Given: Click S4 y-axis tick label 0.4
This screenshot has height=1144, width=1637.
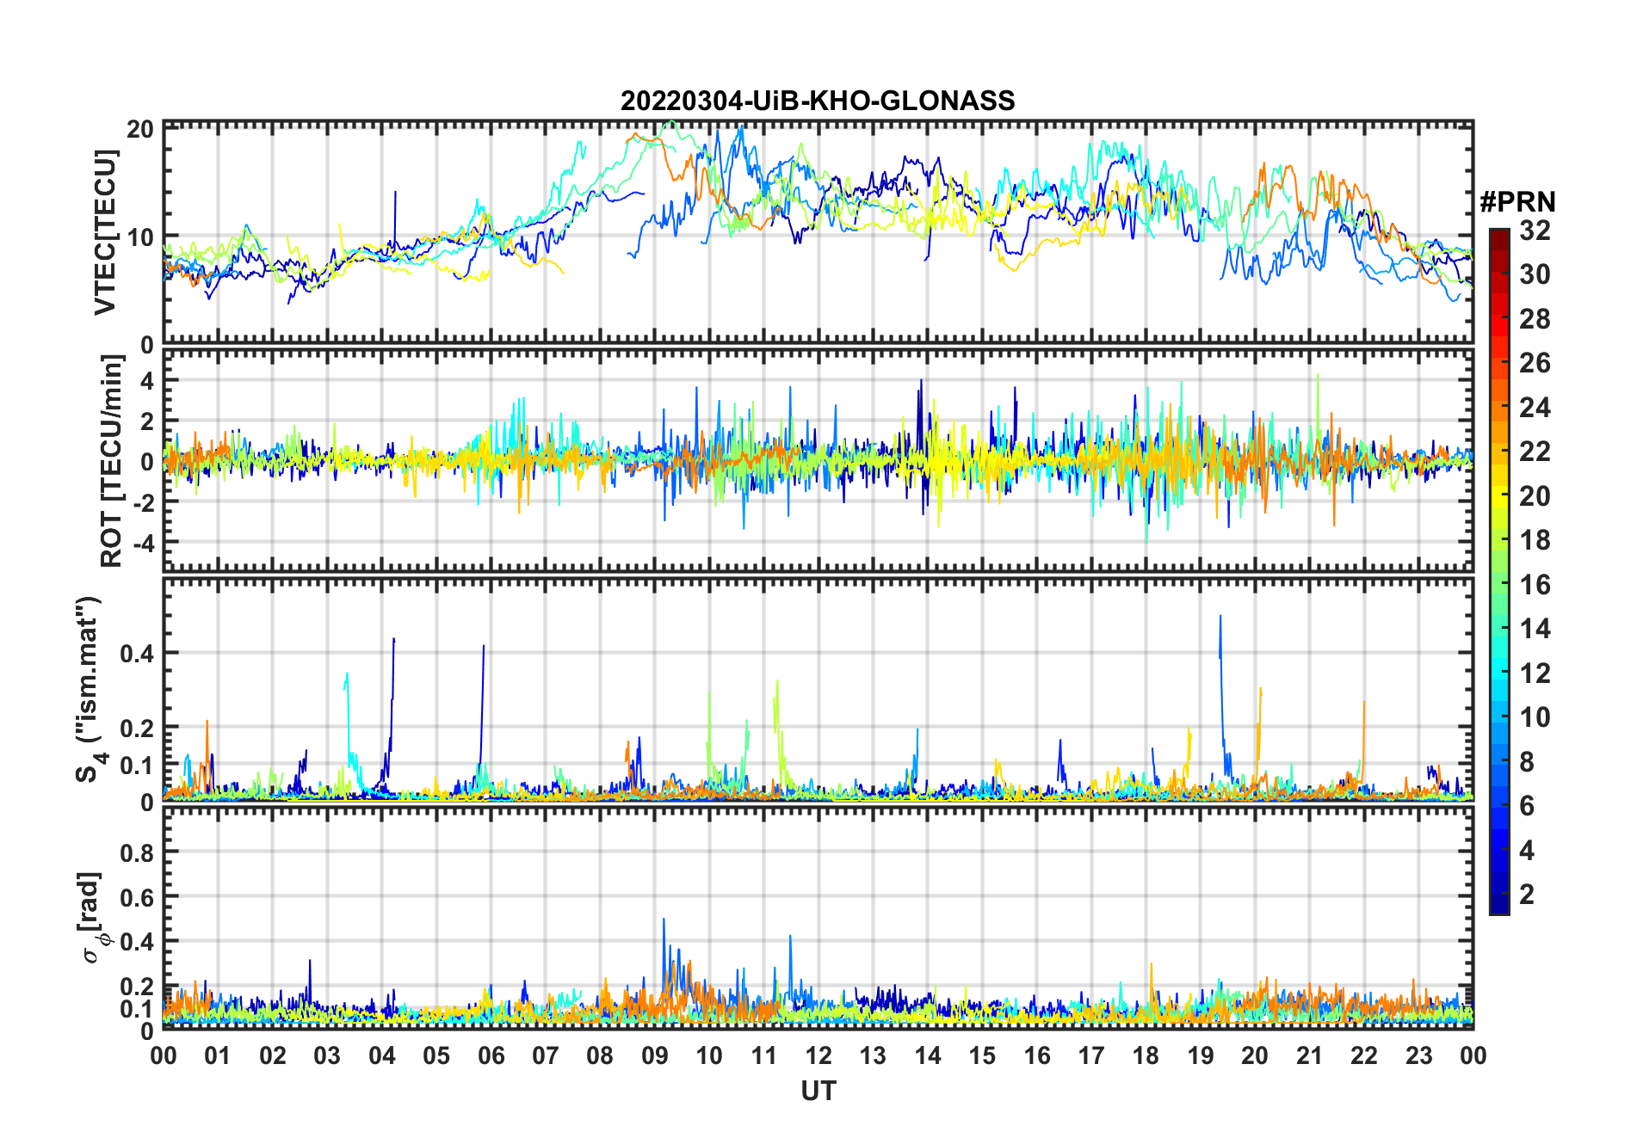Looking at the screenshot, I should (x=137, y=653).
